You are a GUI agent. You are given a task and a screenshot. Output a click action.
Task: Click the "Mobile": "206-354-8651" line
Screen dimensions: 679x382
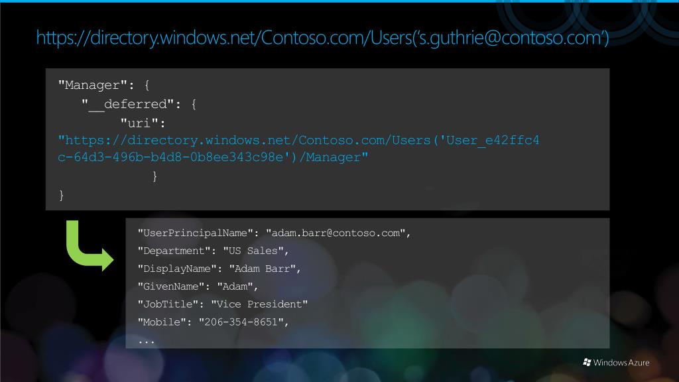pos(213,322)
